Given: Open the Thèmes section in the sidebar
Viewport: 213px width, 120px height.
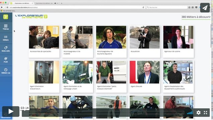Looking at the screenshot, I should tap(6, 27).
